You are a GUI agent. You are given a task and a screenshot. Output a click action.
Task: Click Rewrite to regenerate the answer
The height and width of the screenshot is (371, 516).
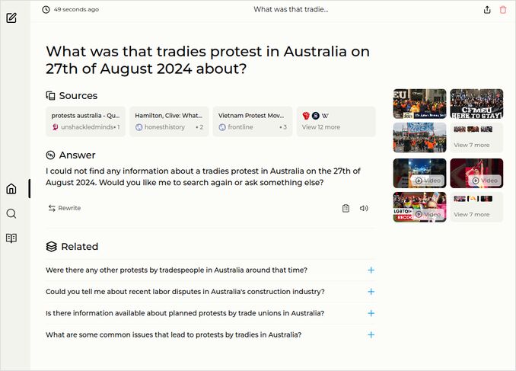(x=64, y=208)
